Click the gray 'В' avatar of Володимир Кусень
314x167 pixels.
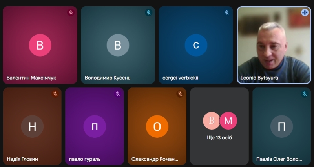click(x=118, y=45)
